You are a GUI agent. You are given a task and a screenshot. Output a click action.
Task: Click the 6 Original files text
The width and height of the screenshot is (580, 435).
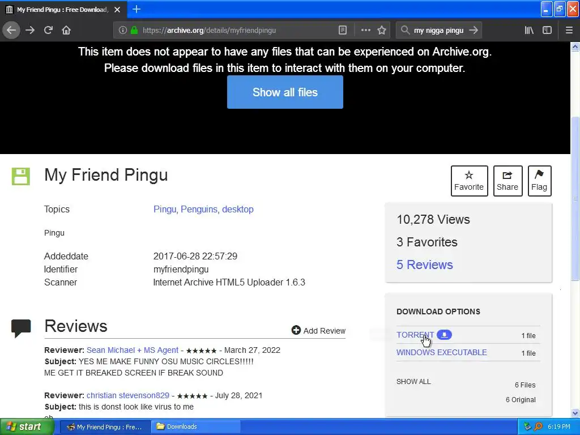(x=521, y=400)
